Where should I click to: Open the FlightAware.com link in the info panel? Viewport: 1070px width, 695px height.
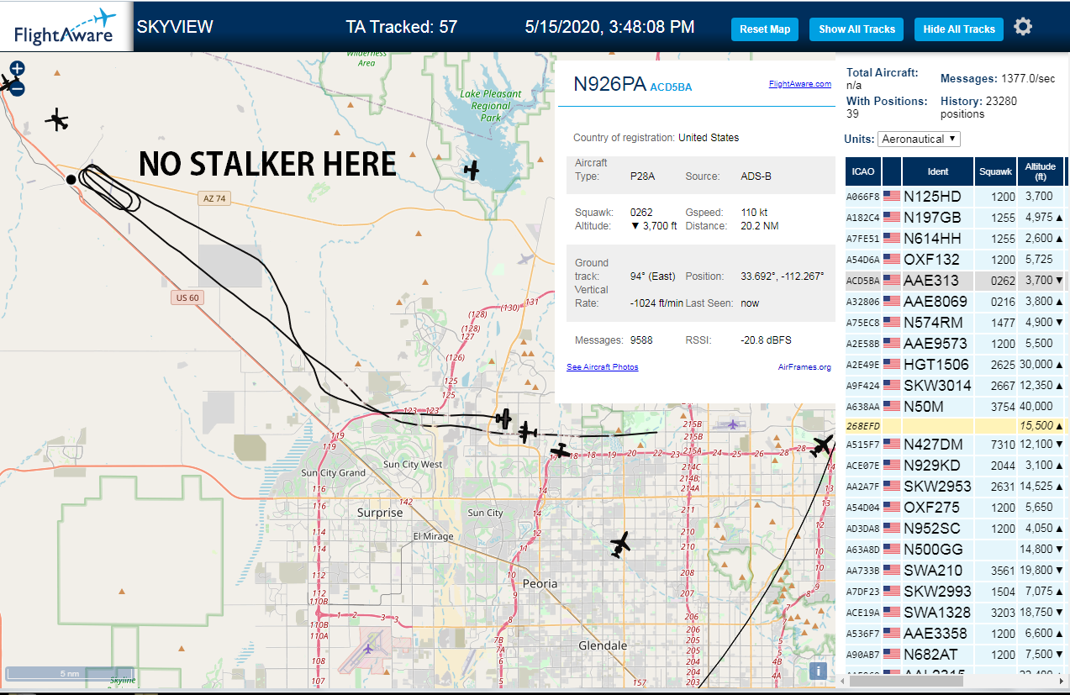click(799, 84)
